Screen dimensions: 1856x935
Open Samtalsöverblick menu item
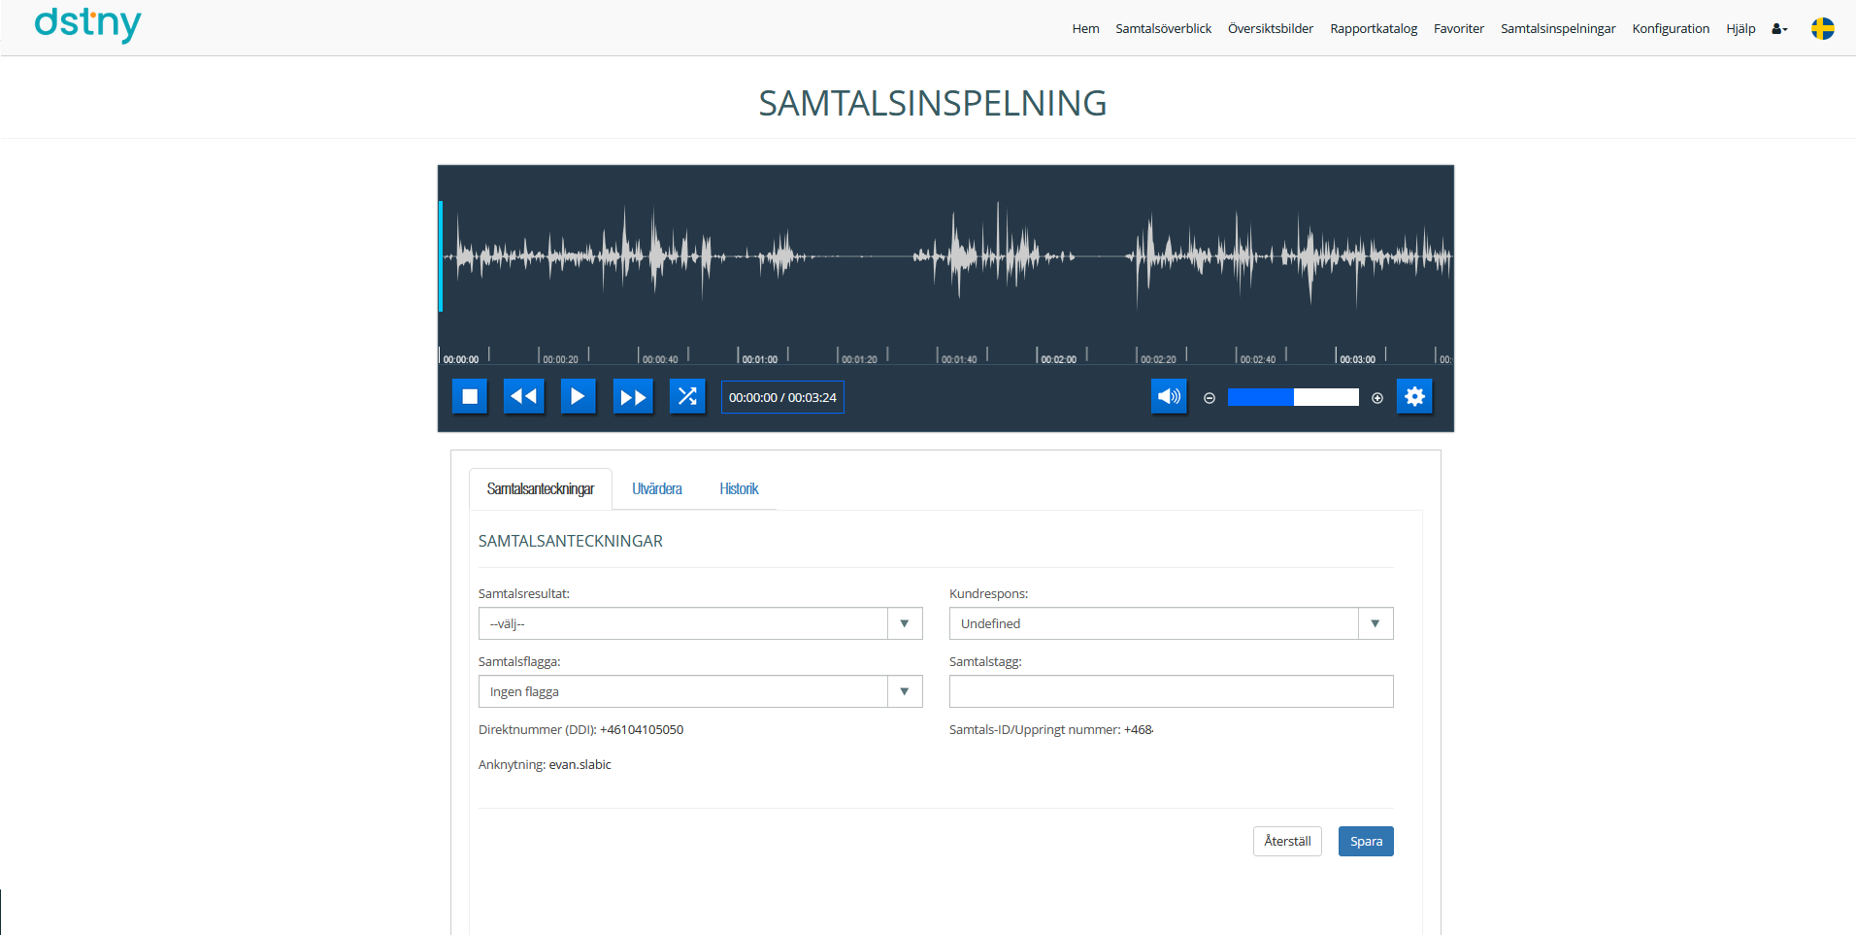[x=1163, y=29]
